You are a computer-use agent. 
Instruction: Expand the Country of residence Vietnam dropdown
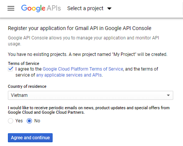91,95
